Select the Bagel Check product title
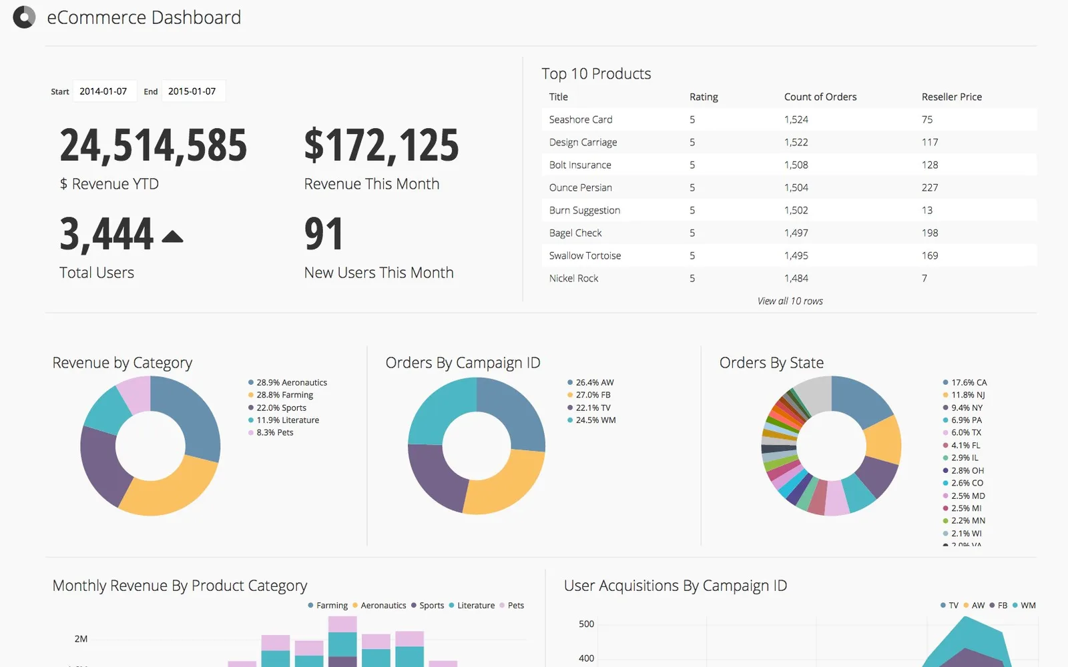The image size is (1068, 667). [575, 233]
